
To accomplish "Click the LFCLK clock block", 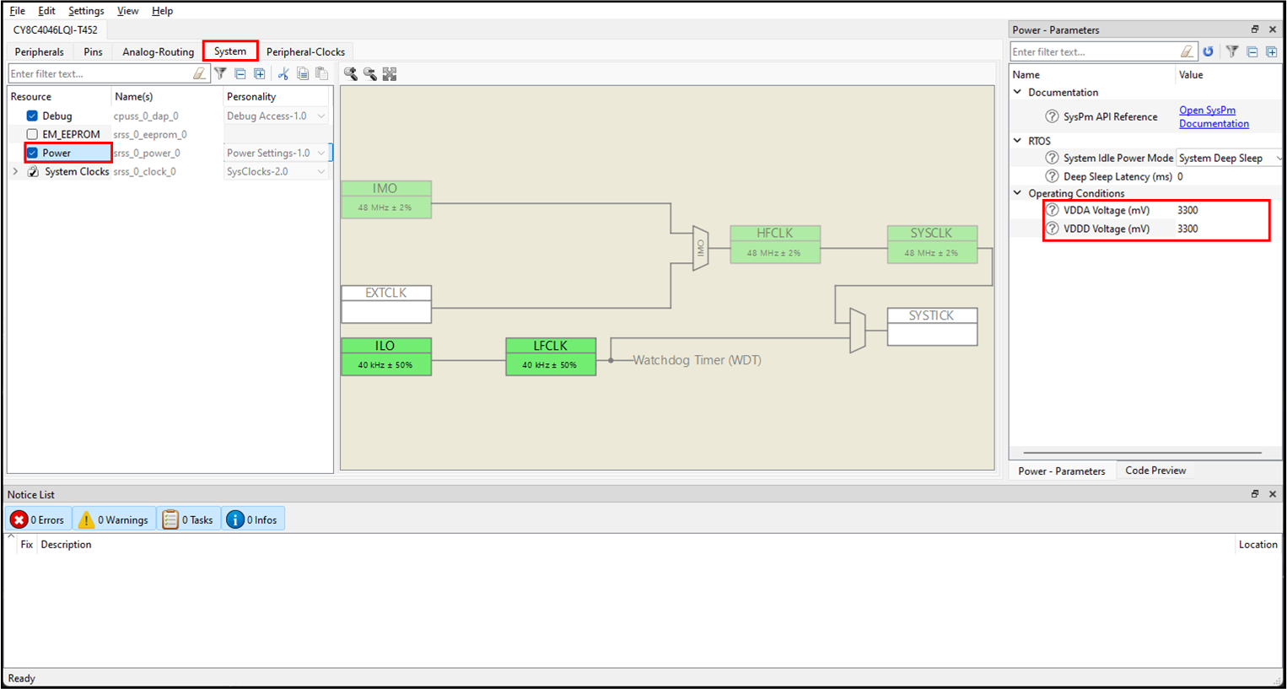I will point(551,357).
